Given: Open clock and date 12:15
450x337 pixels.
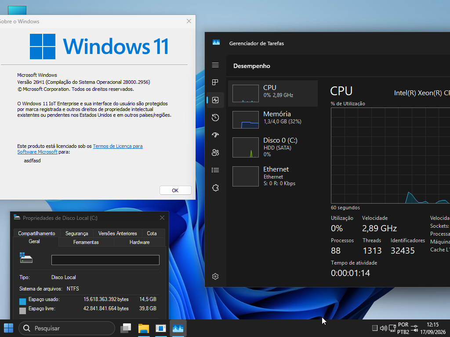Looking at the screenshot, I should [433, 328].
